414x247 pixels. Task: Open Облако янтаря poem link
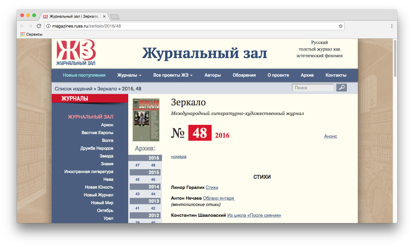pyautogui.click(x=219, y=198)
